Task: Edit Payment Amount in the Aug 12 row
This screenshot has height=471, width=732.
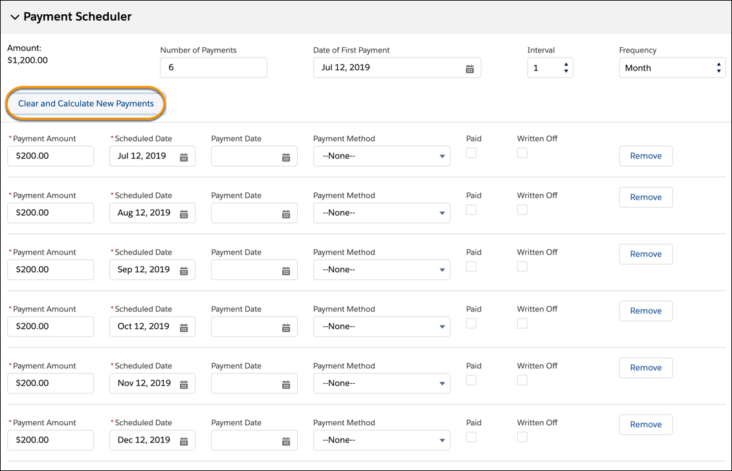Action: (50, 213)
